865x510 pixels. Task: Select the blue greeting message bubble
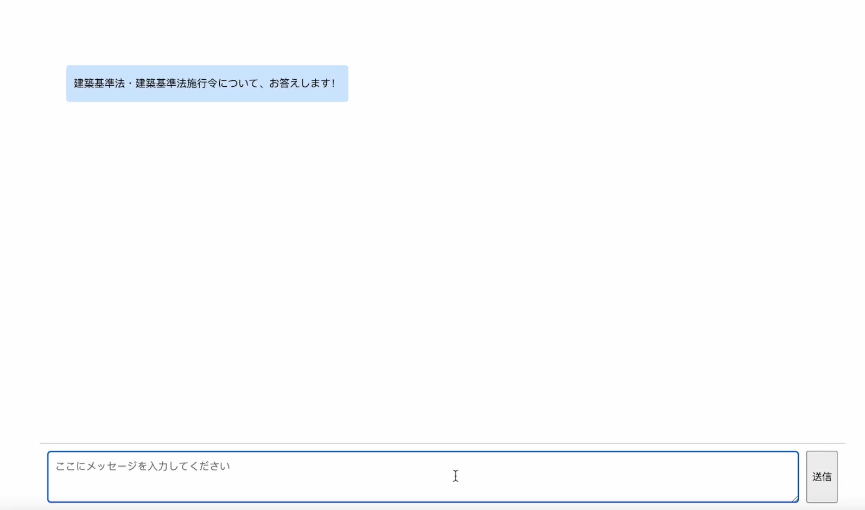(207, 84)
